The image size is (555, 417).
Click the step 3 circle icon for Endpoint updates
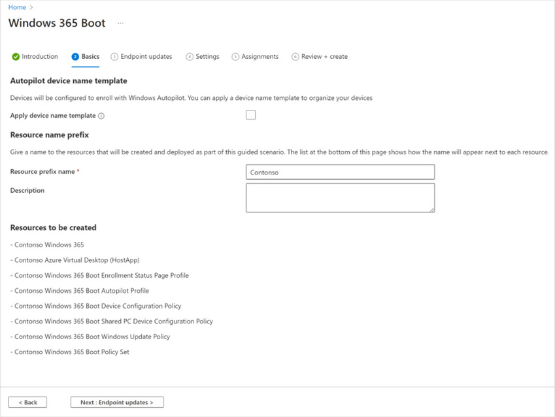click(x=114, y=57)
